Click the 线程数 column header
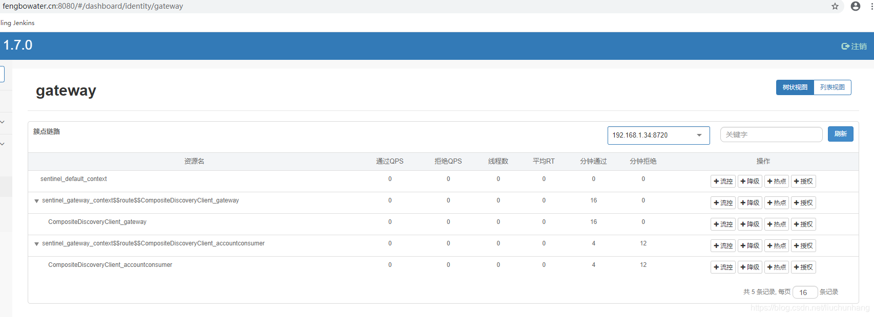 click(x=498, y=161)
